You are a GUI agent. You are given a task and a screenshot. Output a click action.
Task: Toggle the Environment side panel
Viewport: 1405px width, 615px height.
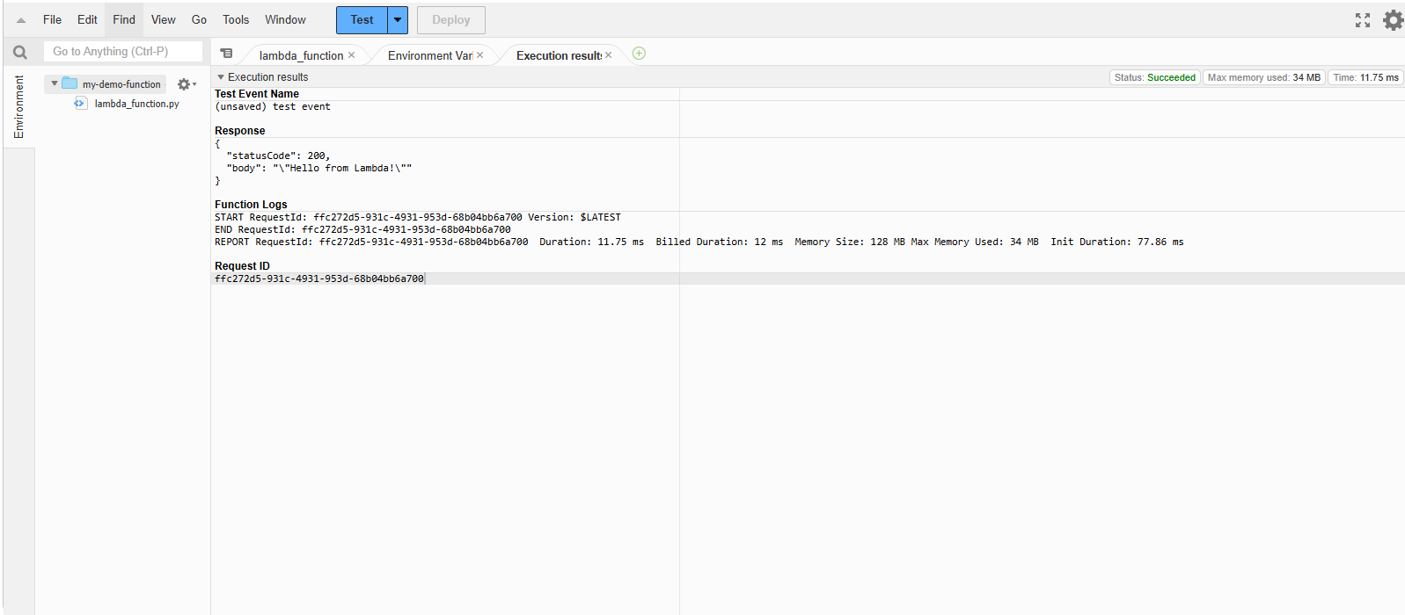click(18, 106)
